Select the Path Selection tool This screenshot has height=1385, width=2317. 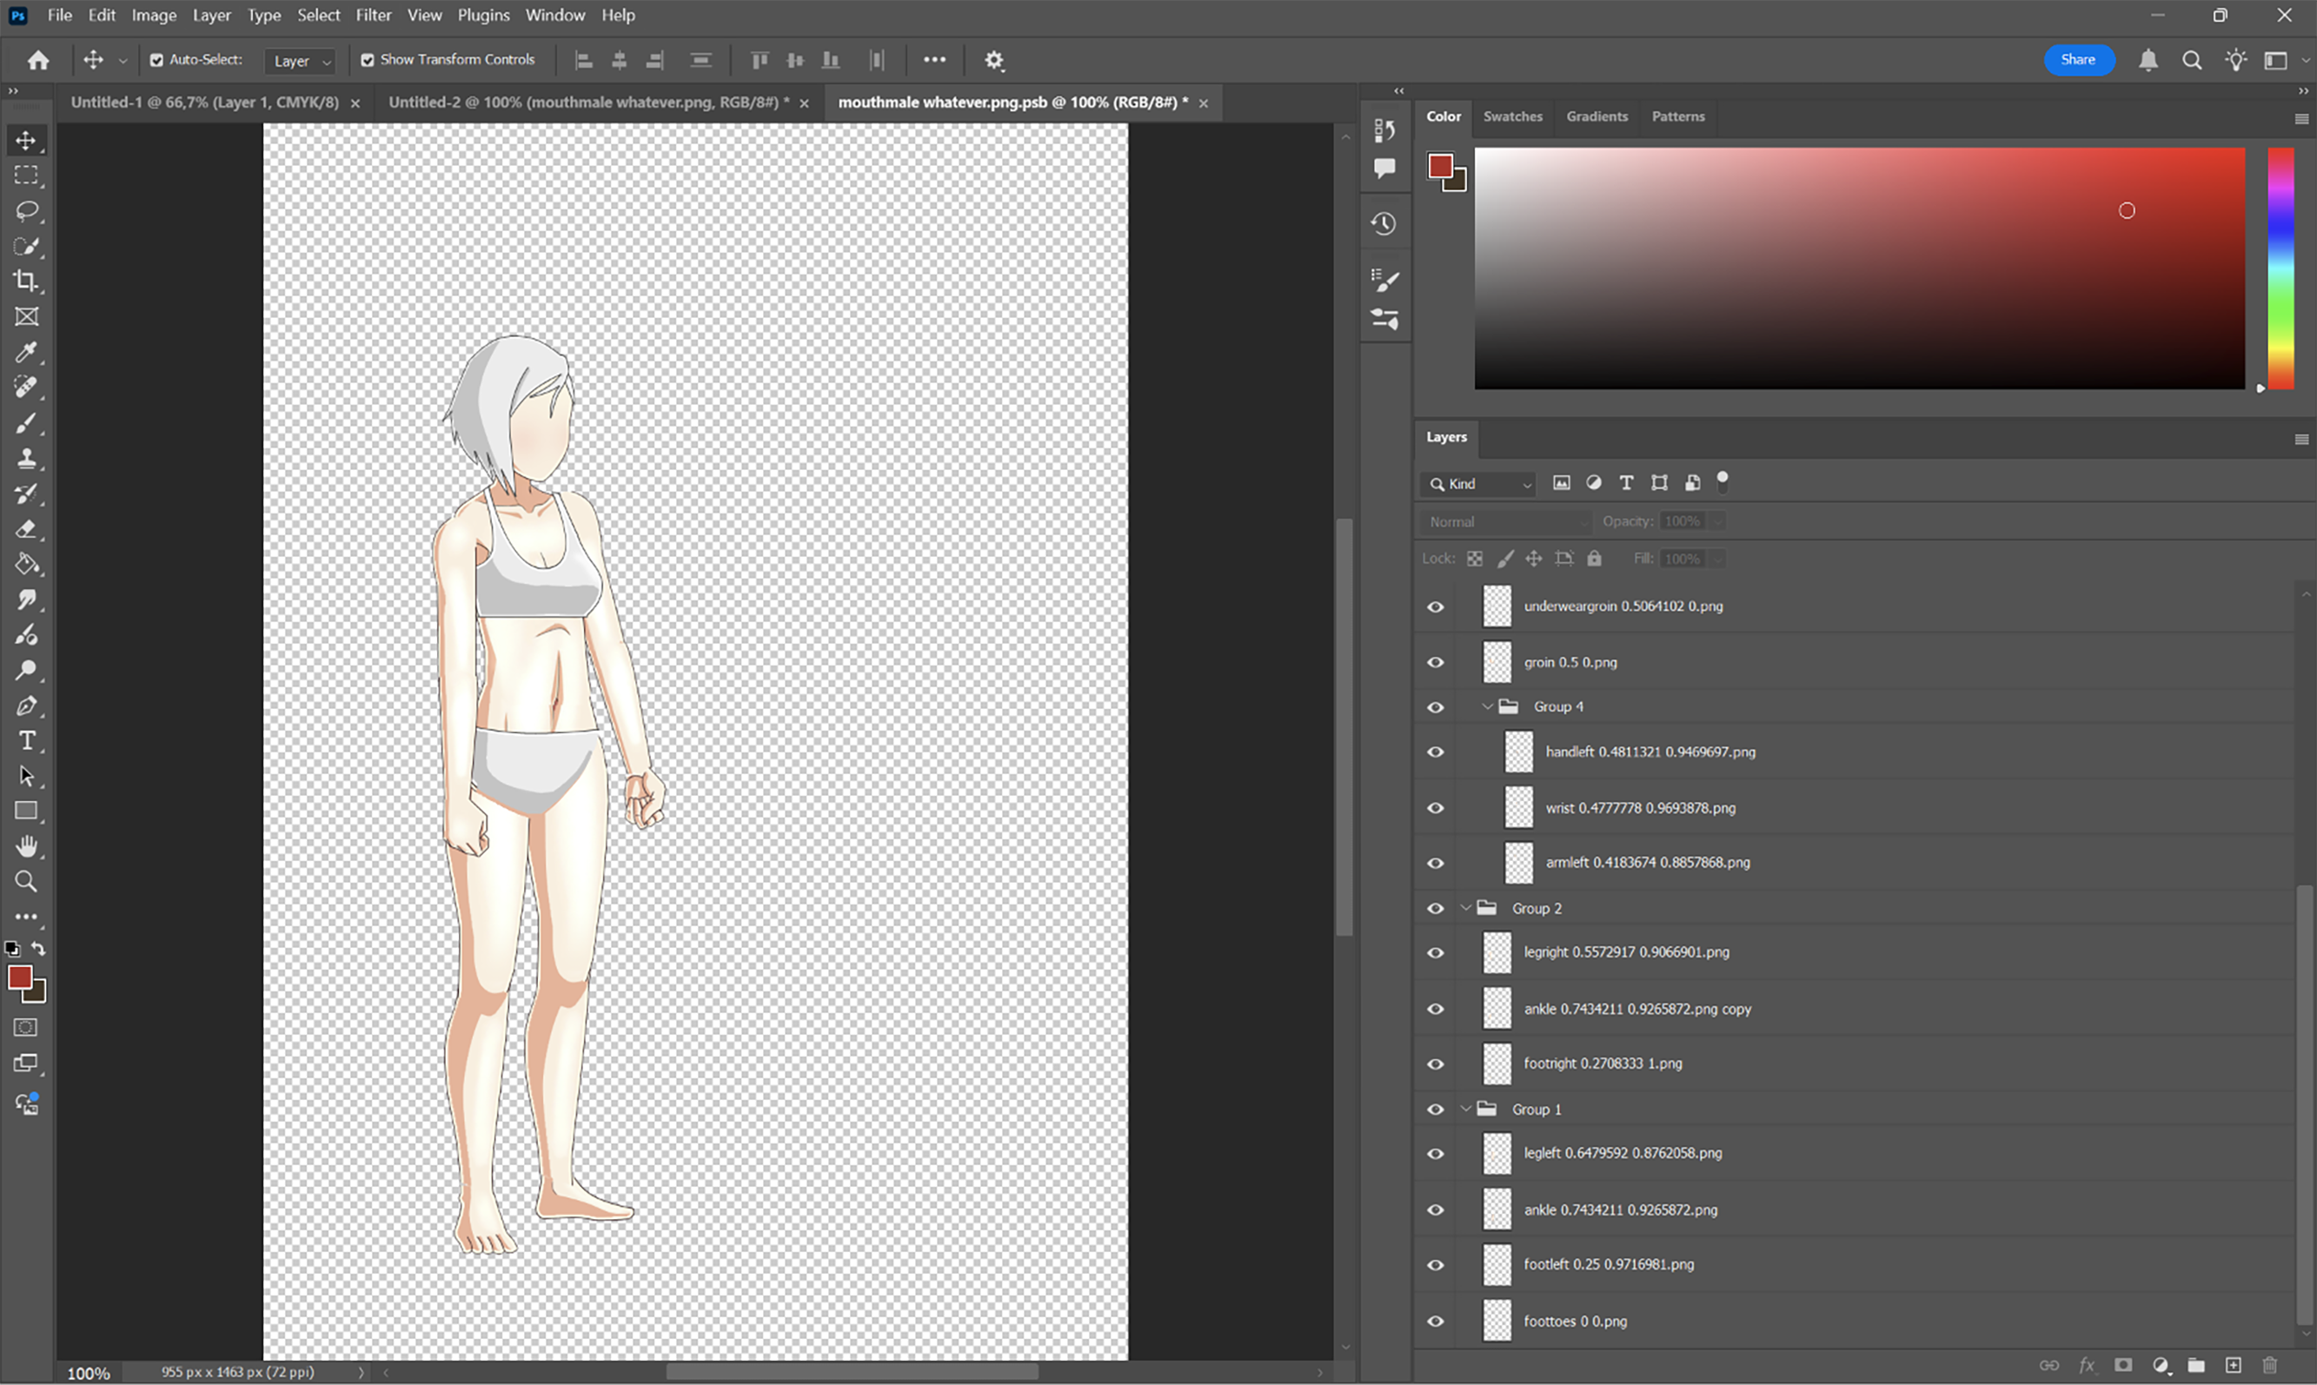click(x=26, y=776)
